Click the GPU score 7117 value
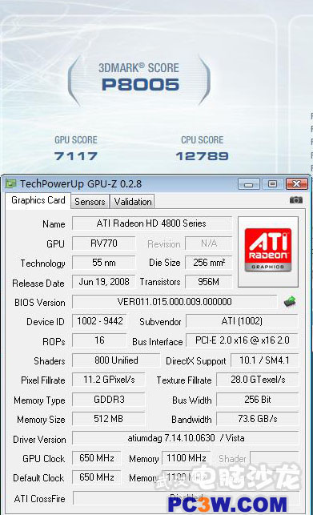Image resolution: width=313 pixels, height=515 pixels. (76, 155)
